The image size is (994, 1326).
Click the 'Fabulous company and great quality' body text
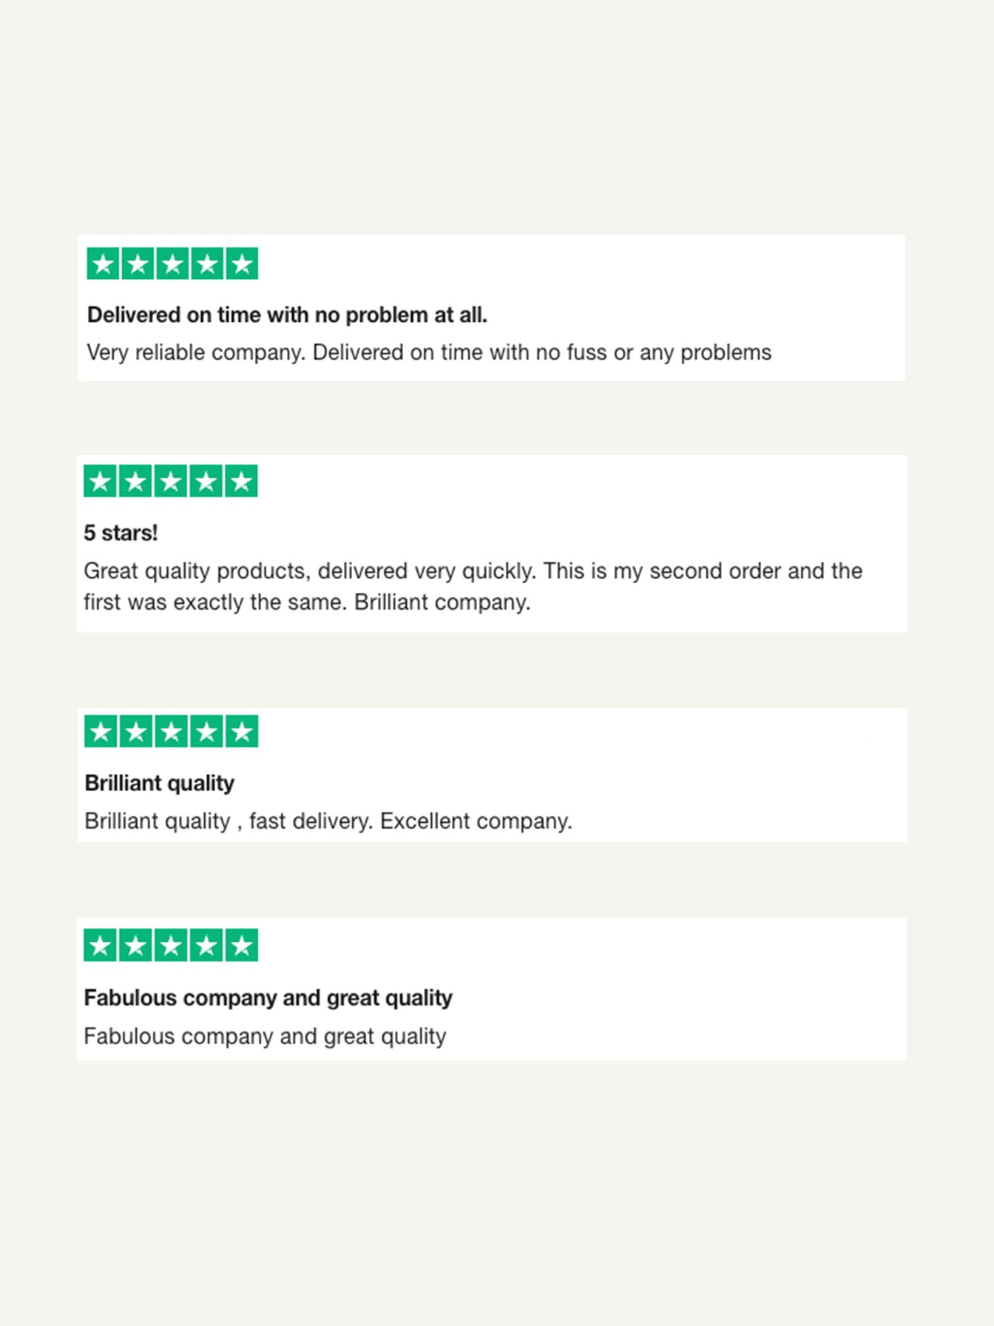265,1037
